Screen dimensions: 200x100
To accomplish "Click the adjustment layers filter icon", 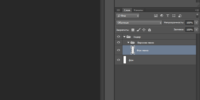I will 162,15.
